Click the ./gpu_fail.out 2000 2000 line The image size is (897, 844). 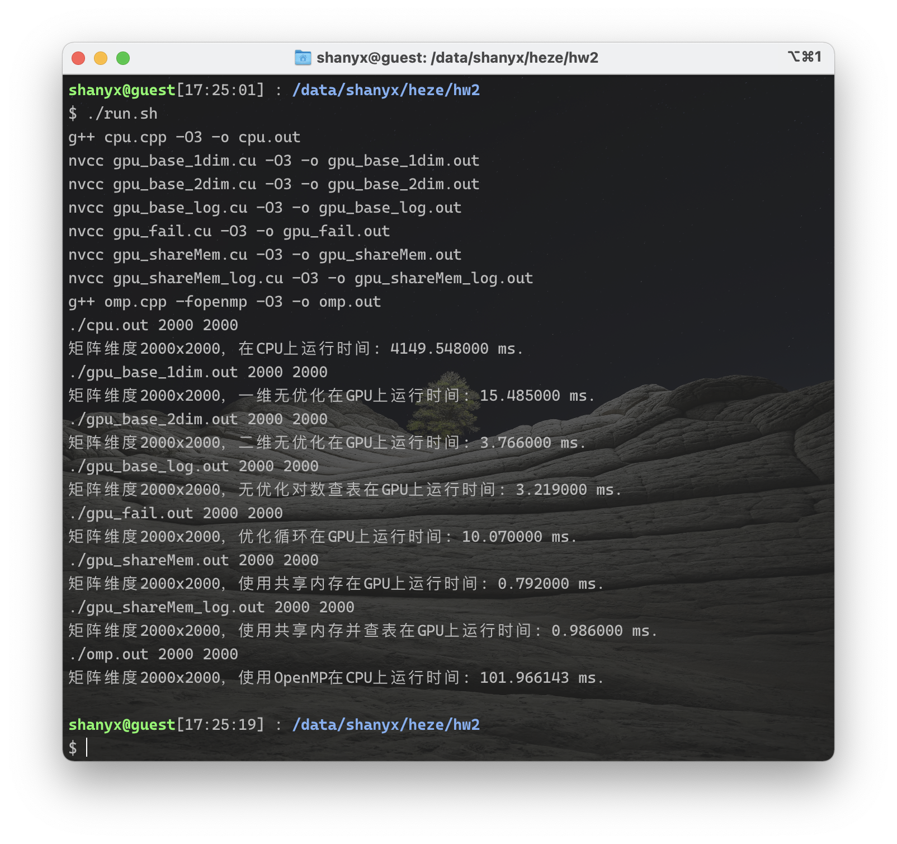point(176,513)
